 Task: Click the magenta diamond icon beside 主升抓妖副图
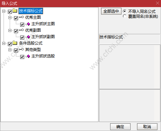pyautogui.click(x=29, y=37)
